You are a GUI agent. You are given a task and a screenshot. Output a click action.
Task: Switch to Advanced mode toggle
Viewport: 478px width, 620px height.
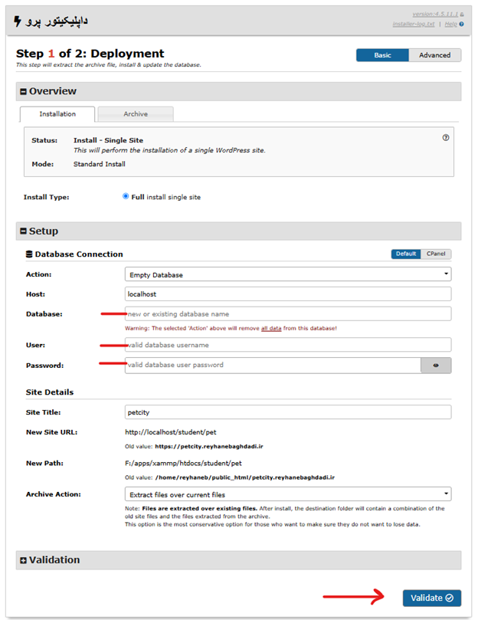[x=434, y=55]
